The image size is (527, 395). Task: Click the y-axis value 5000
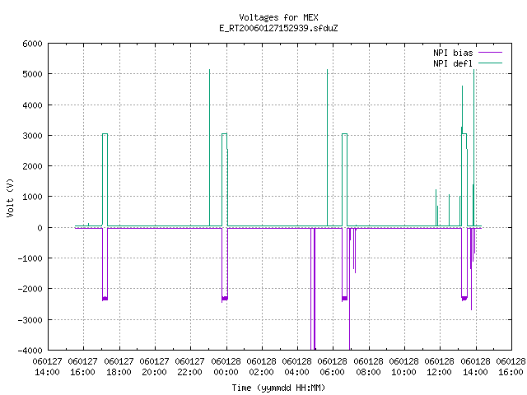pyautogui.click(x=33, y=74)
